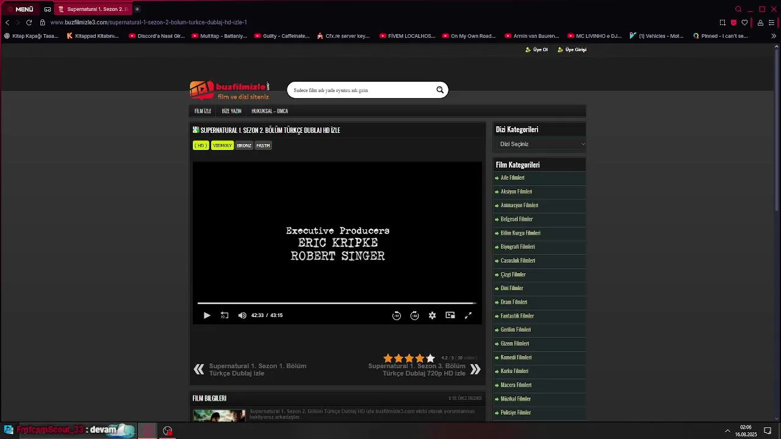Open the HUKUKSAL – DMCA menu item

(x=270, y=111)
